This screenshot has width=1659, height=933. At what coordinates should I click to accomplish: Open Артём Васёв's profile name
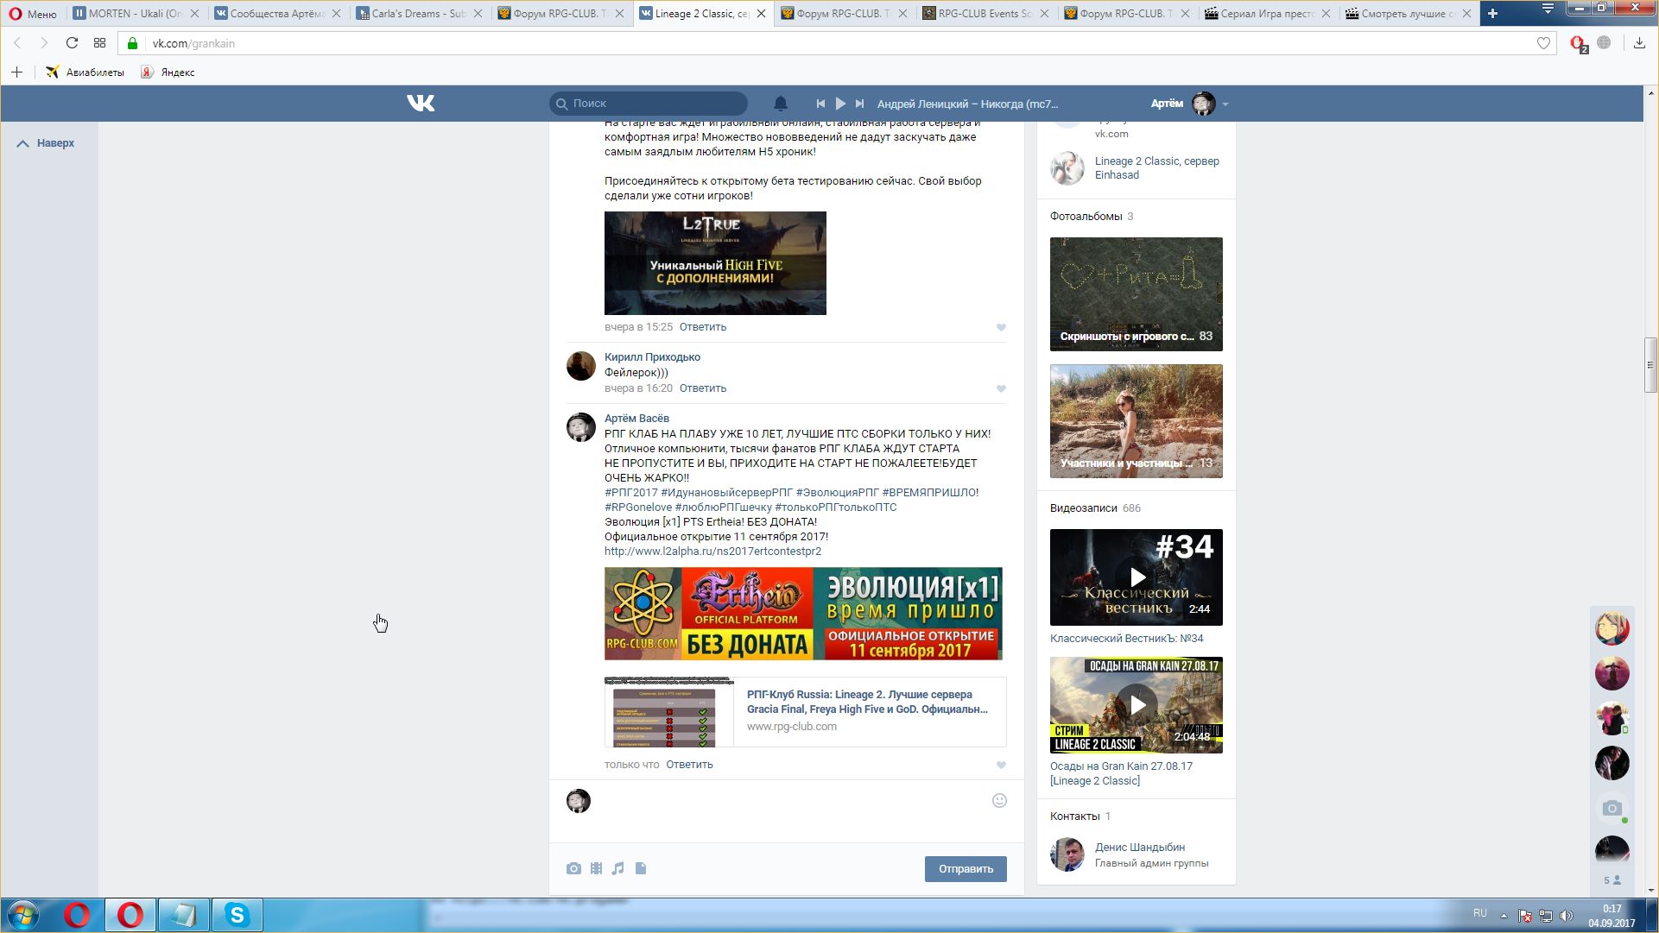[636, 419]
